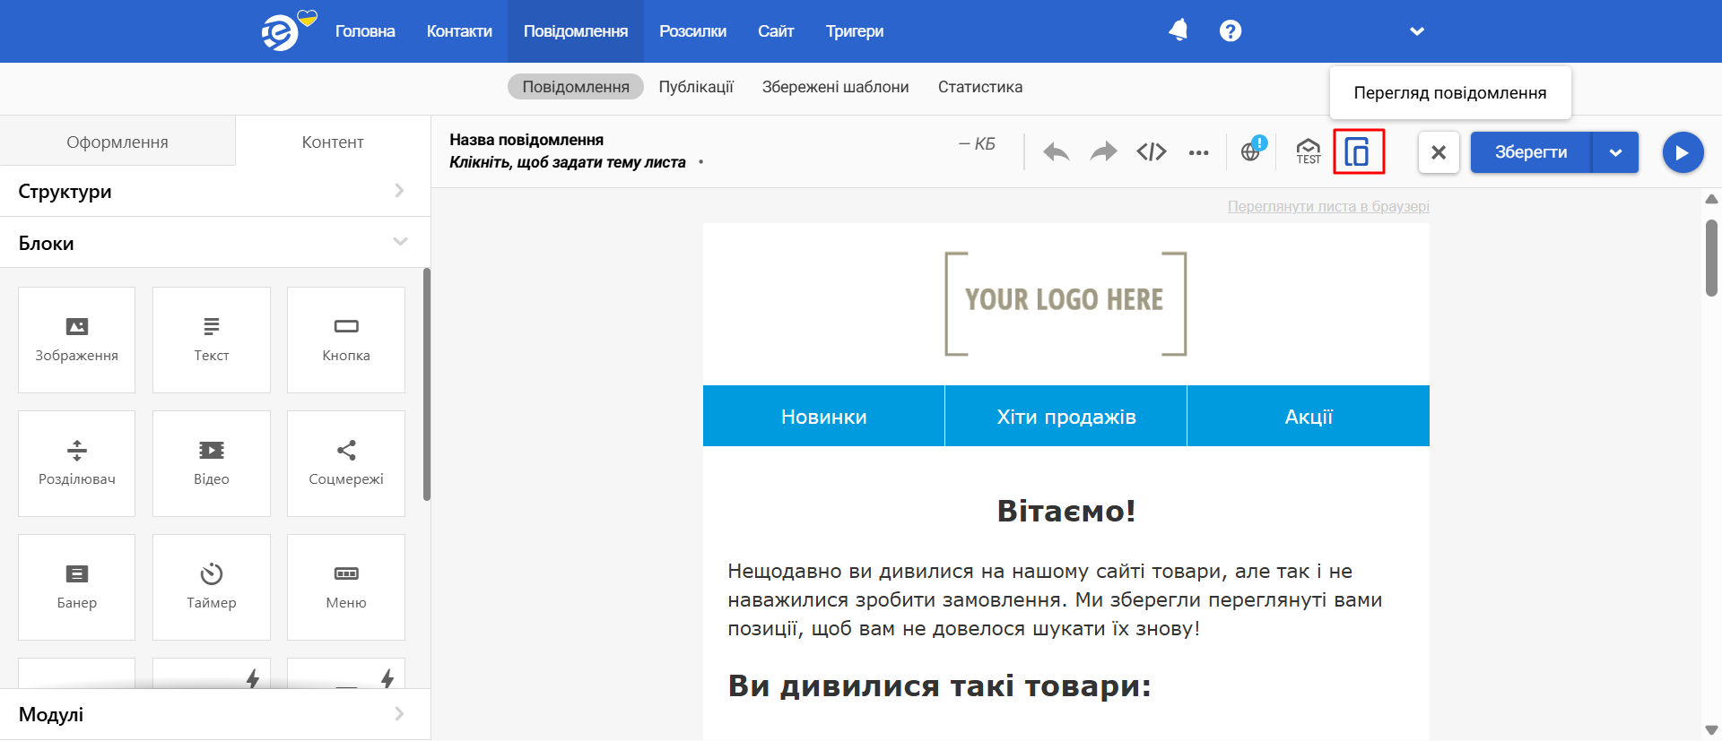Select the Розділювач block

[77, 463]
